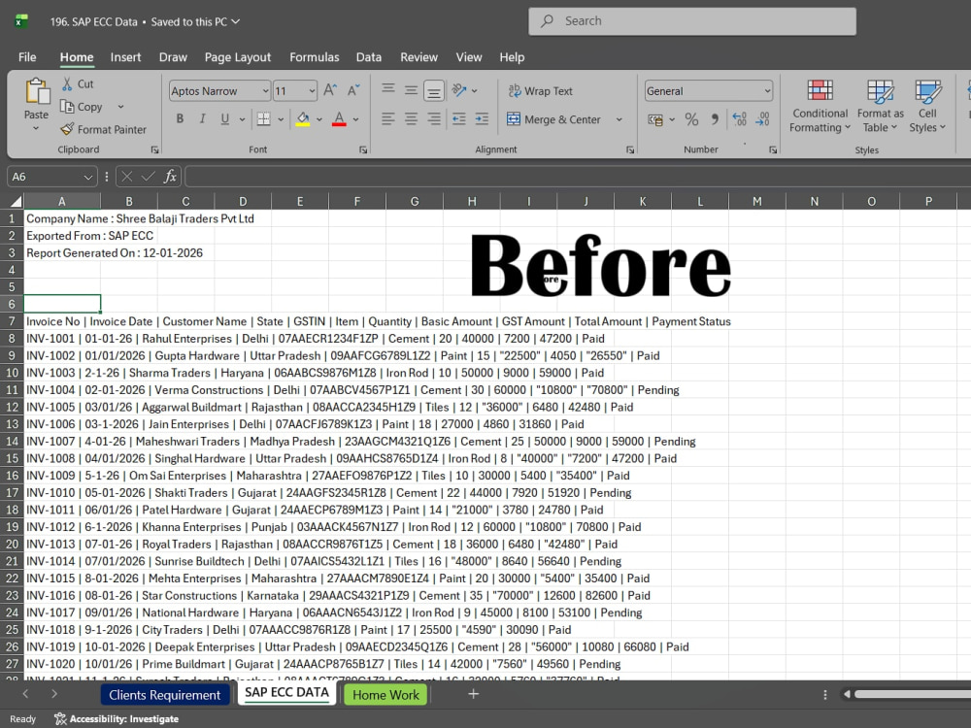Open the font size dropdown
The width and height of the screenshot is (971, 728).
click(312, 91)
